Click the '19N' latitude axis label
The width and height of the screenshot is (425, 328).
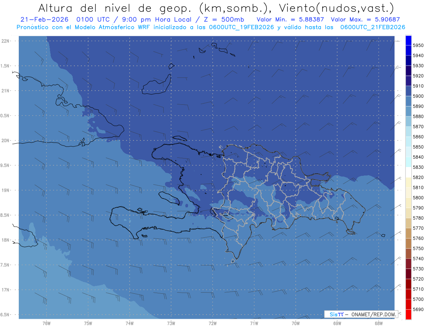click(x=6, y=190)
